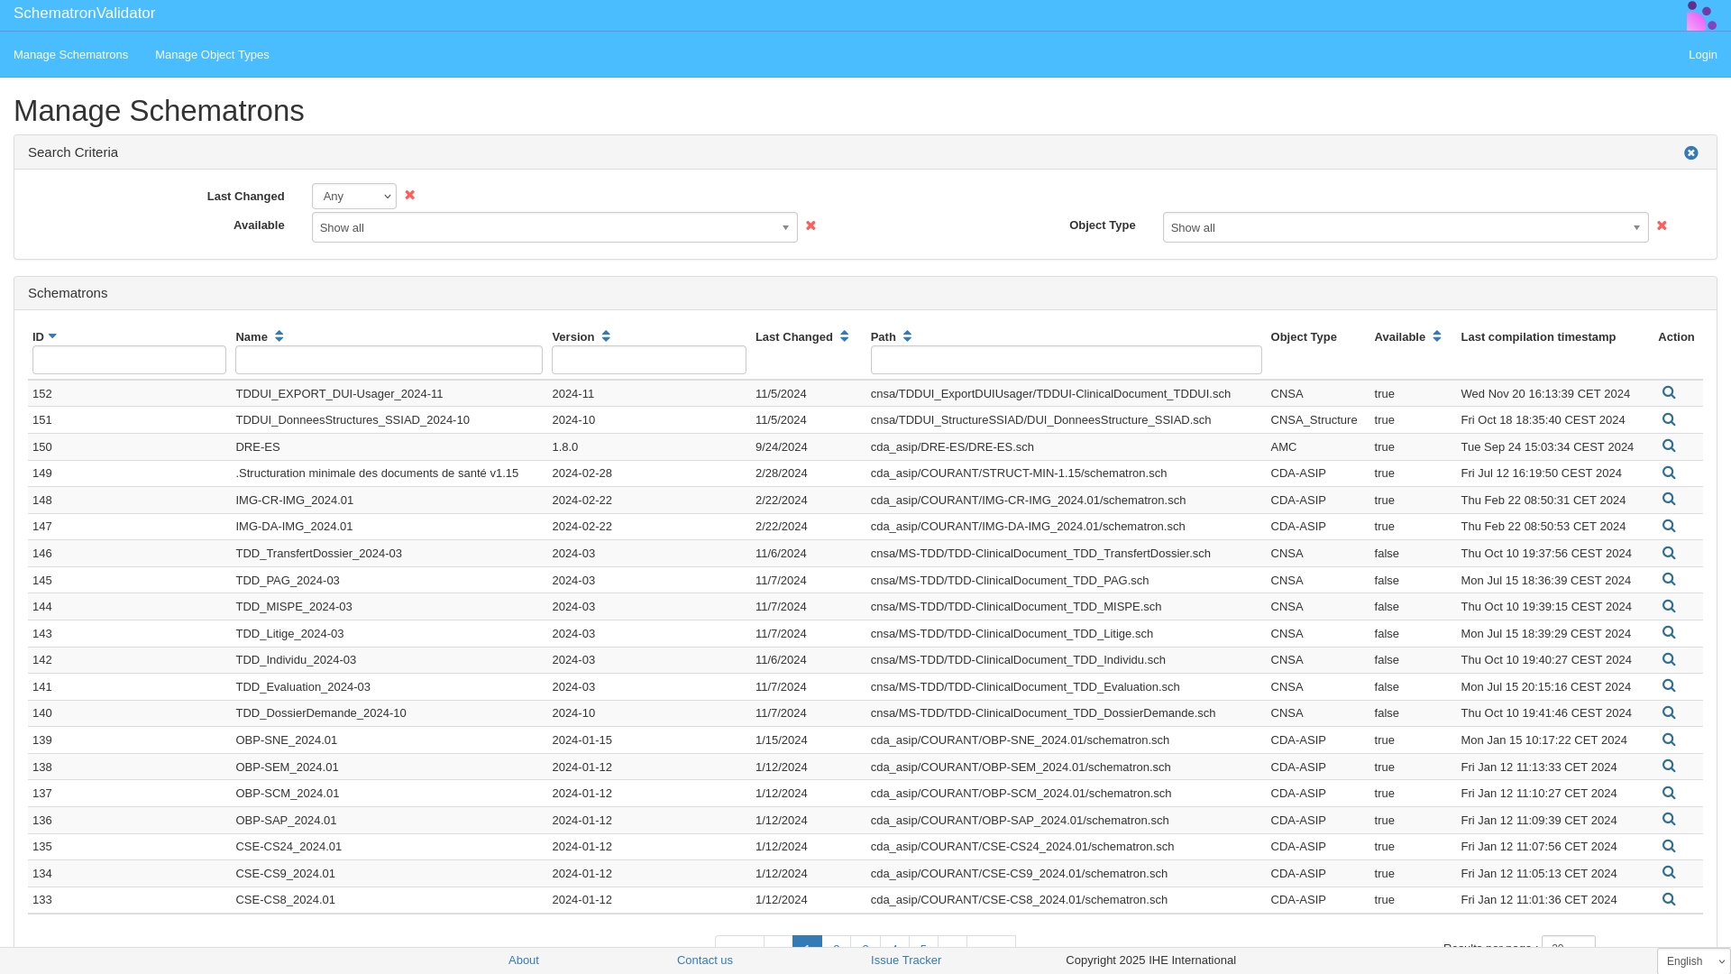Open the Issue Tracker footer link
Viewport: 1731px width, 974px height.
pos(905,960)
